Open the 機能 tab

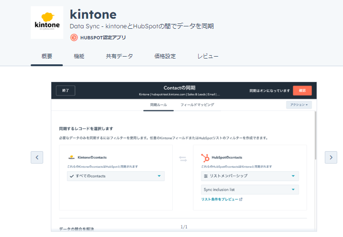coord(79,56)
